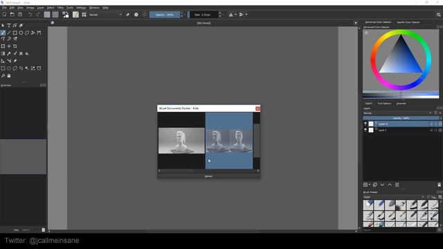The image size is (443, 249).
Task: Delete the layer with the trash icon
Action: tap(439, 185)
